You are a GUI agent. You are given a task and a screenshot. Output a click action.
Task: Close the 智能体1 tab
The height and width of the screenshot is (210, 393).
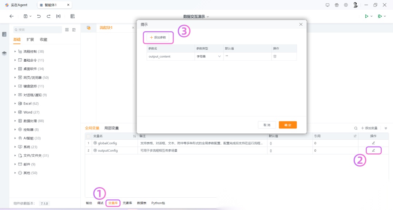68,5
